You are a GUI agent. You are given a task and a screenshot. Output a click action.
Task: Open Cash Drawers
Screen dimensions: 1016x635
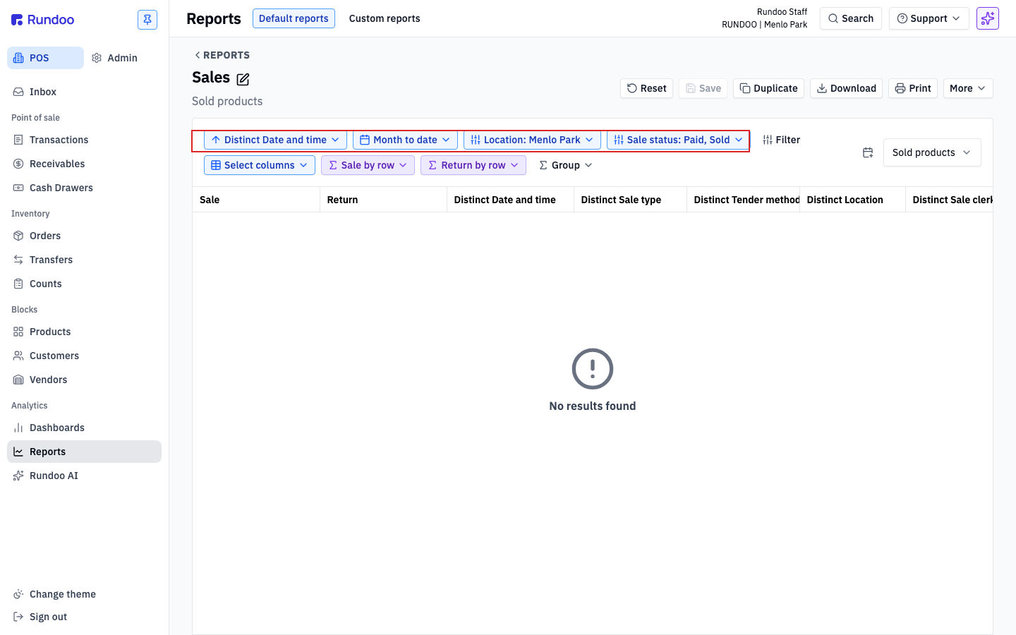coord(84,188)
